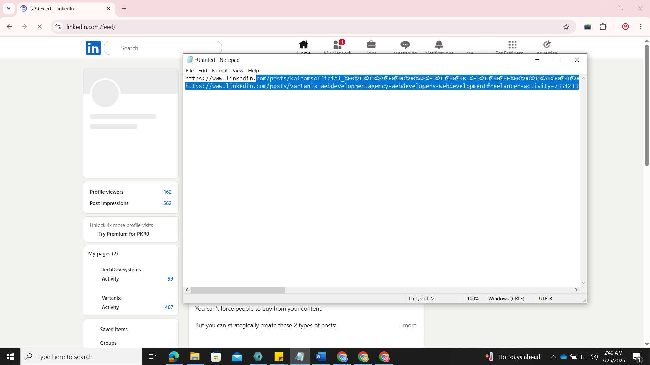Click the Advertise icon in LinkedIn

point(547,44)
